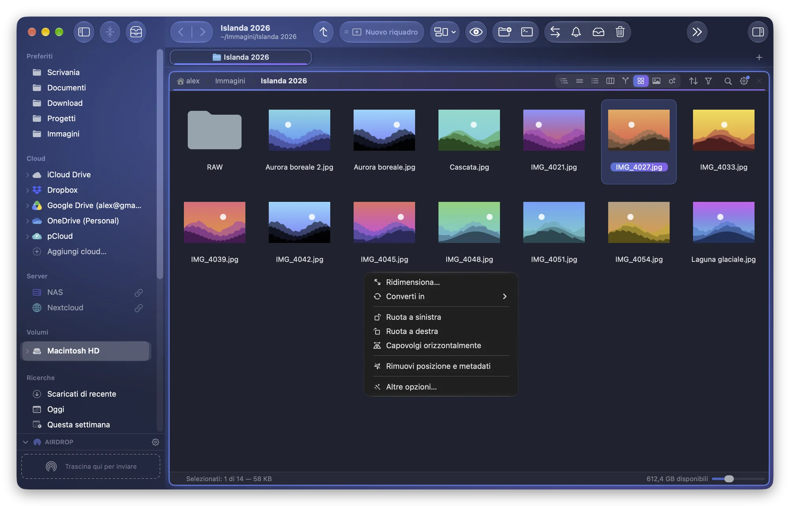Toggle the right inspector panel

[x=758, y=32]
